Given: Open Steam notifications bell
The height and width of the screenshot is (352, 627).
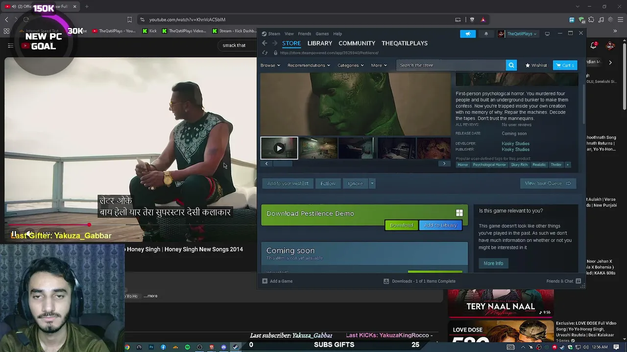Looking at the screenshot, I should point(486,34).
